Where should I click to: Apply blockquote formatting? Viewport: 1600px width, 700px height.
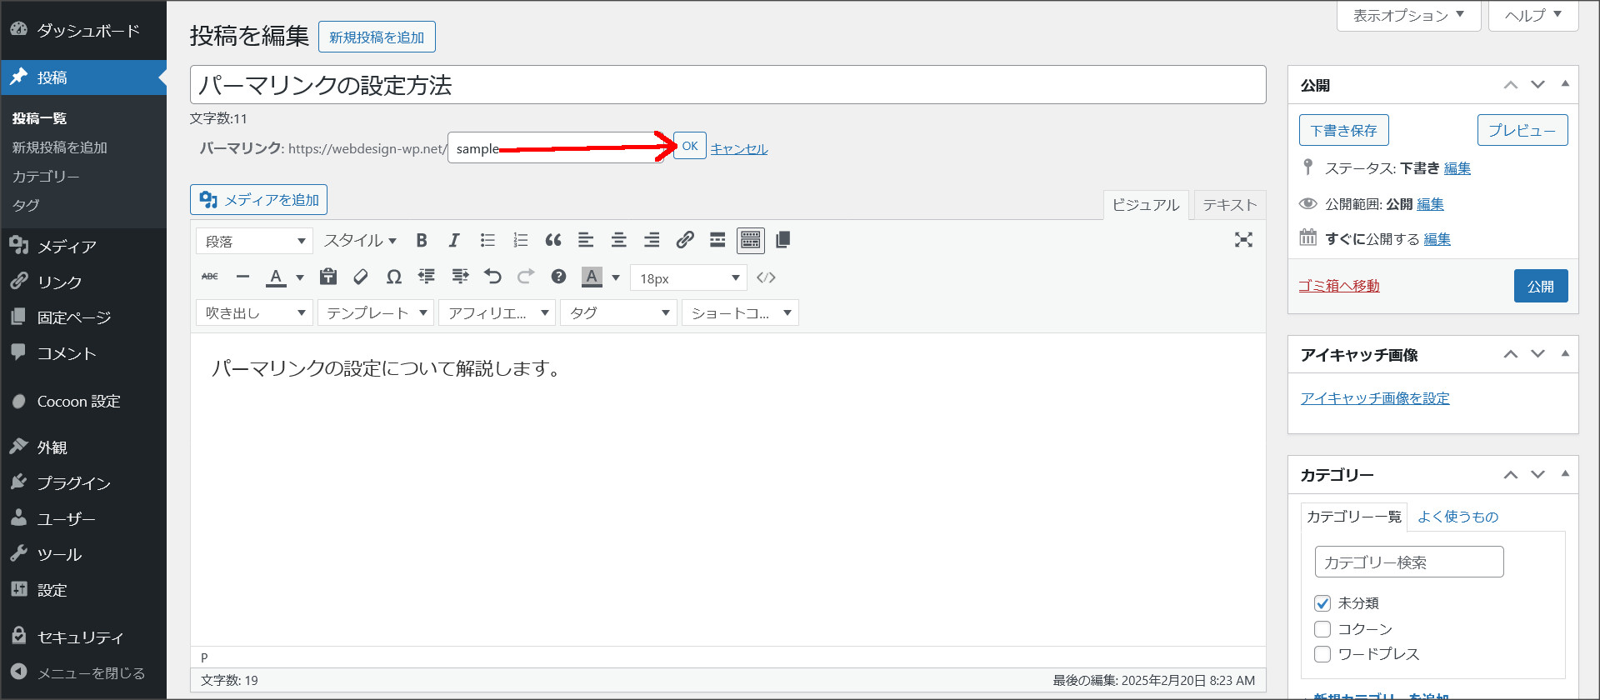[x=553, y=241]
